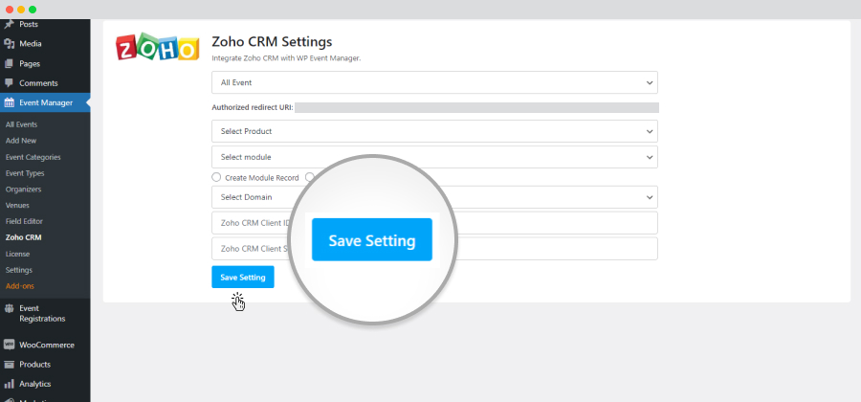Click the 'Integrate Zoho CRM with WP Event Manager.' text
Image resolution: width=861 pixels, height=402 pixels.
[x=286, y=57]
